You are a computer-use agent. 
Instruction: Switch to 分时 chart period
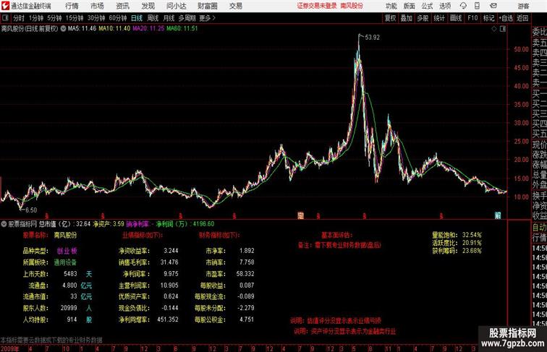19,18
